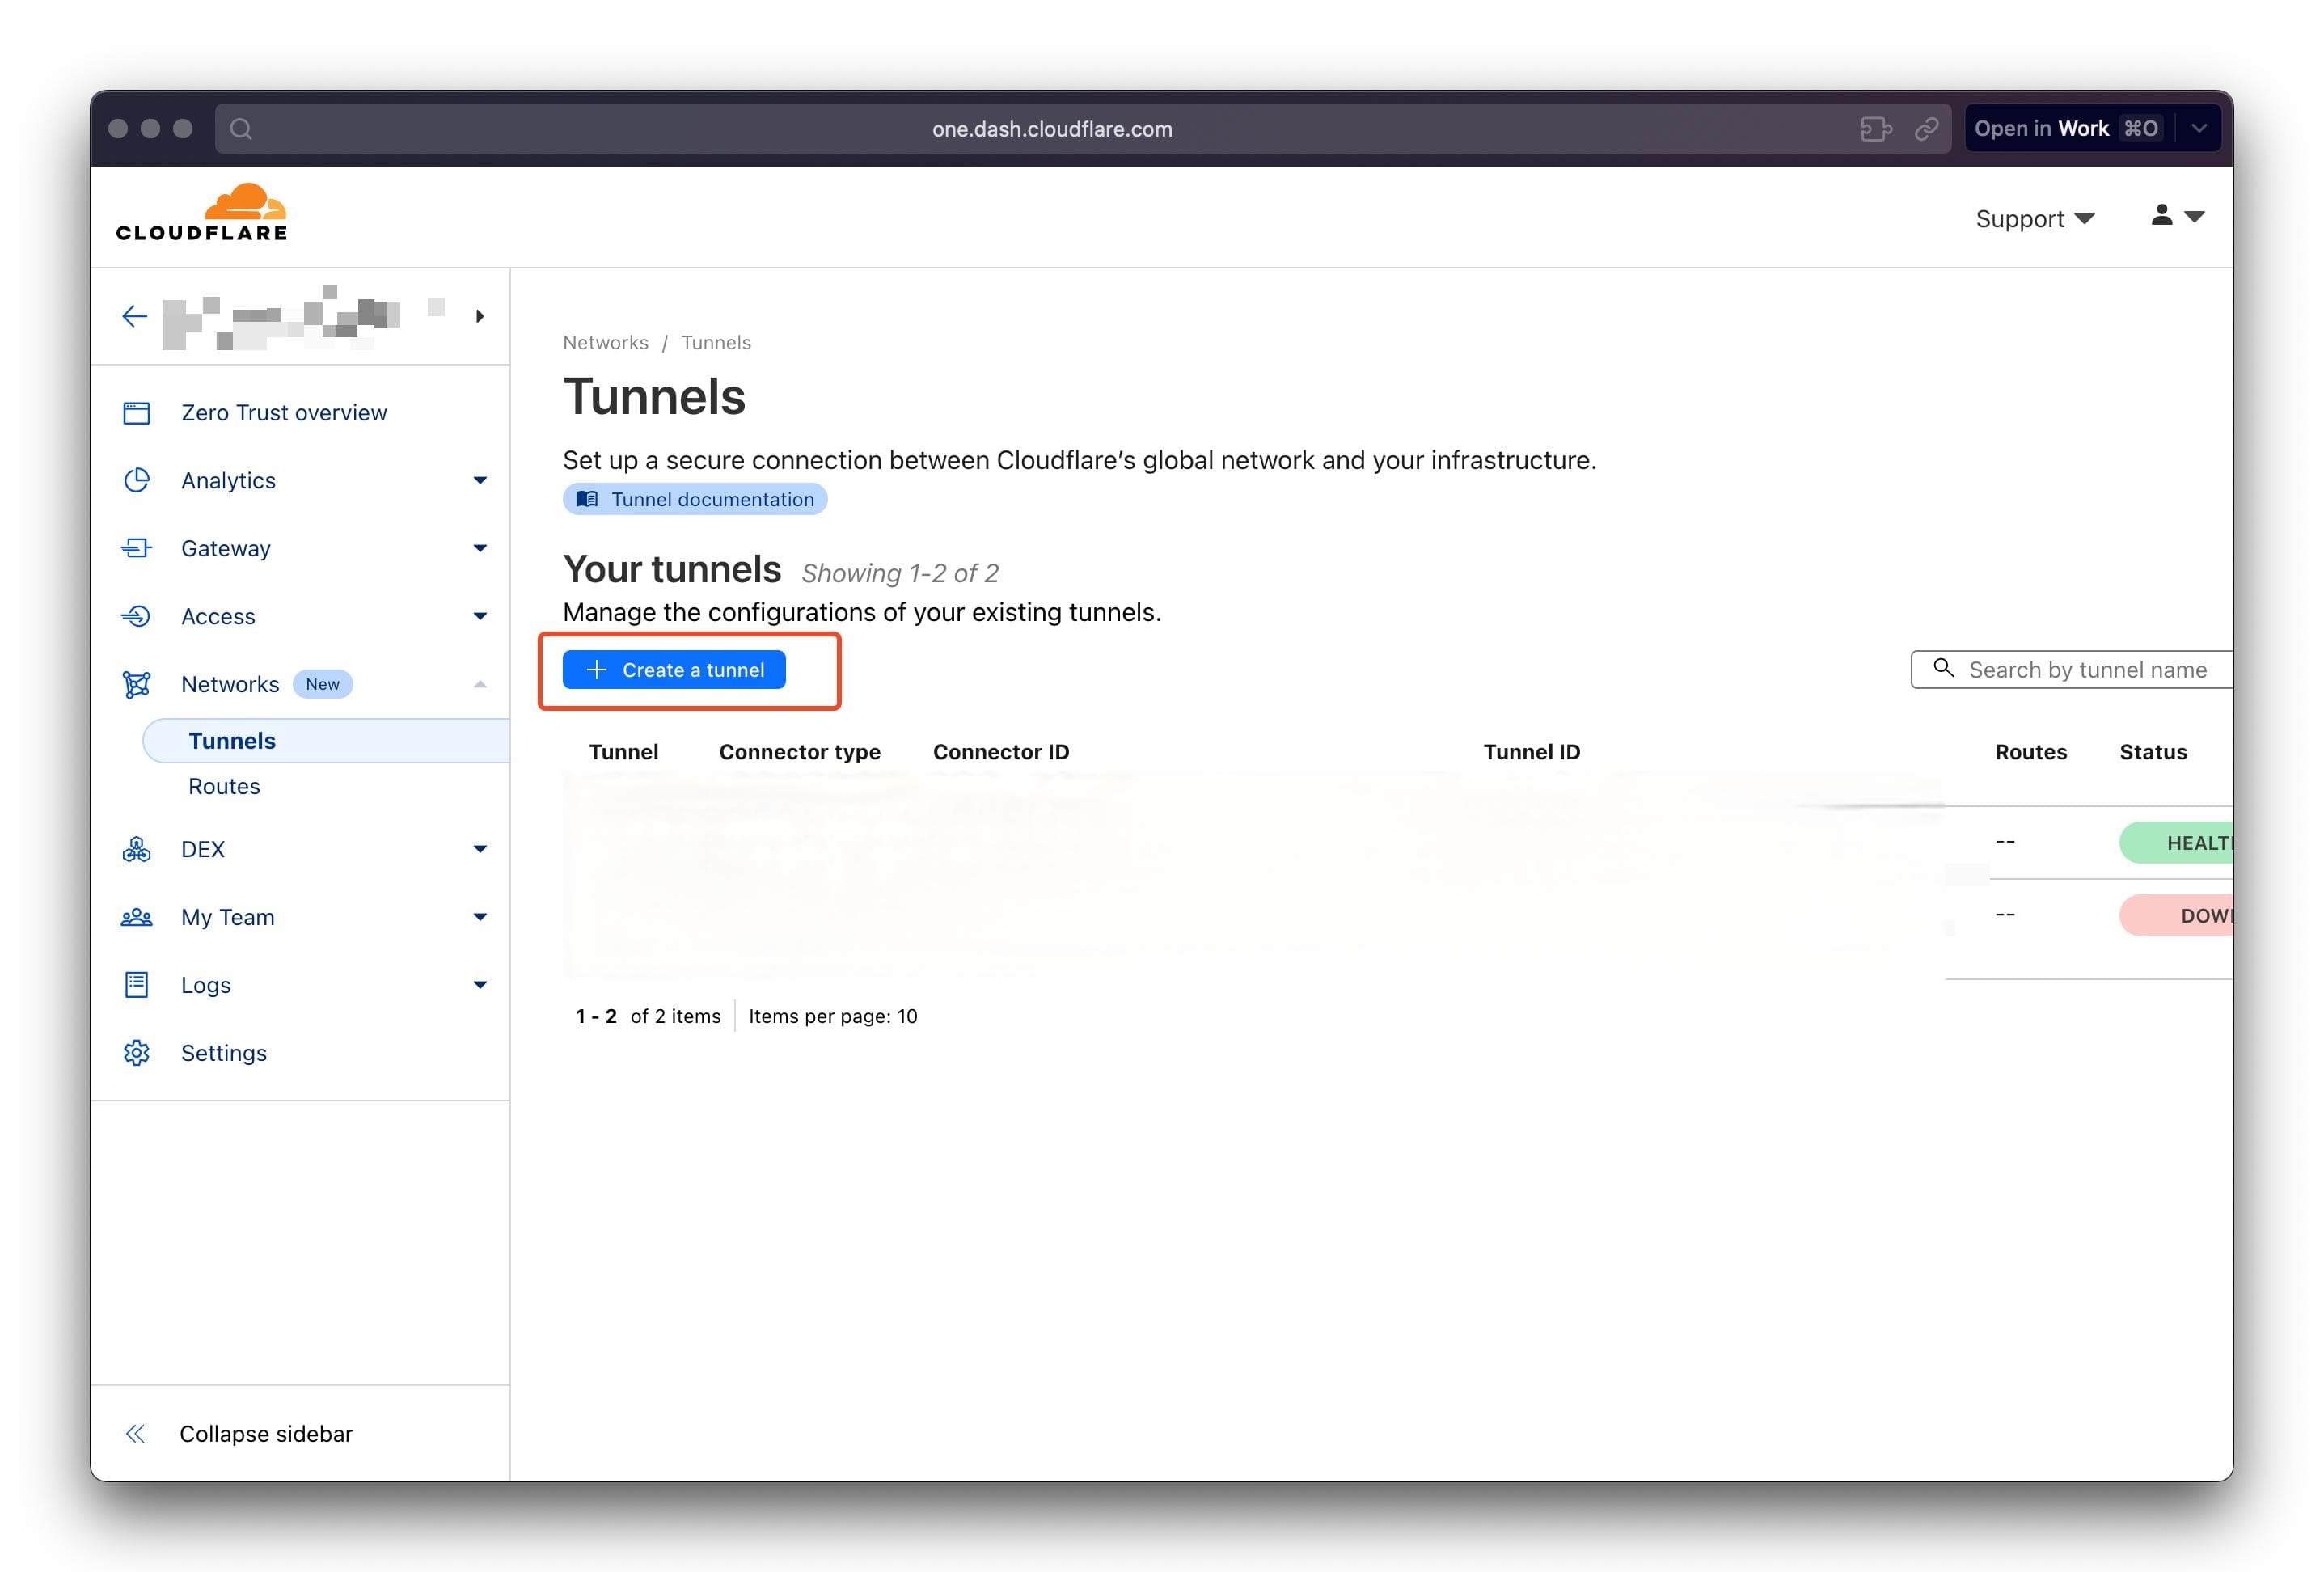2324x1572 pixels.
Task: Click the browser search magnifier icon
Action: pyautogui.click(x=241, y=129)
